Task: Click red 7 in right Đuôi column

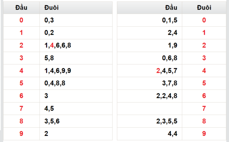Action: [x=204, y=108]
